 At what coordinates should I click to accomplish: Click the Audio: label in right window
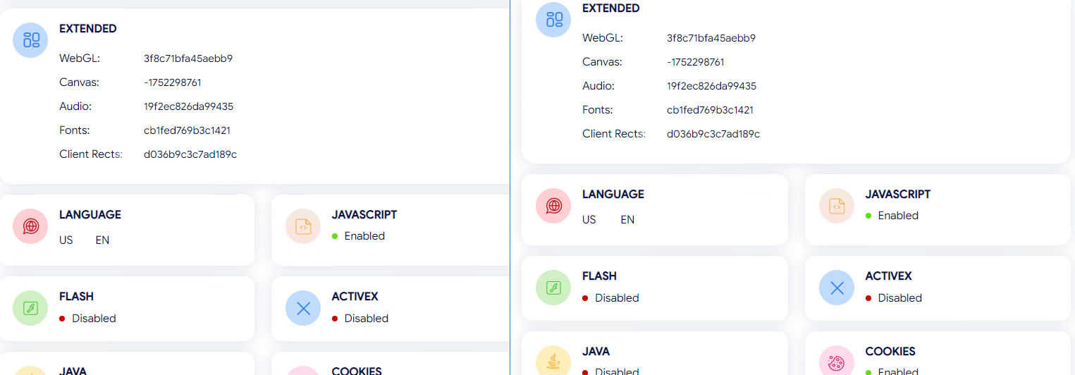click(x=598, y=86)
